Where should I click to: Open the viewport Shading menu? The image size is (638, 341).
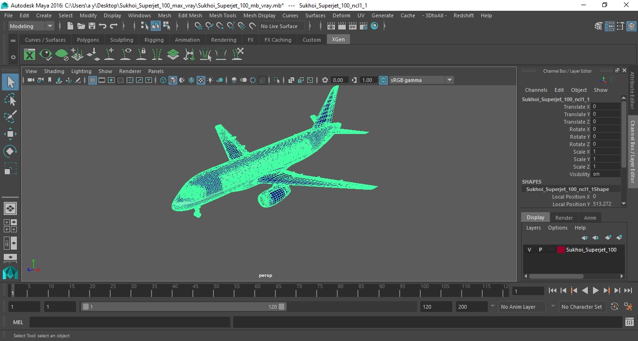54,71
